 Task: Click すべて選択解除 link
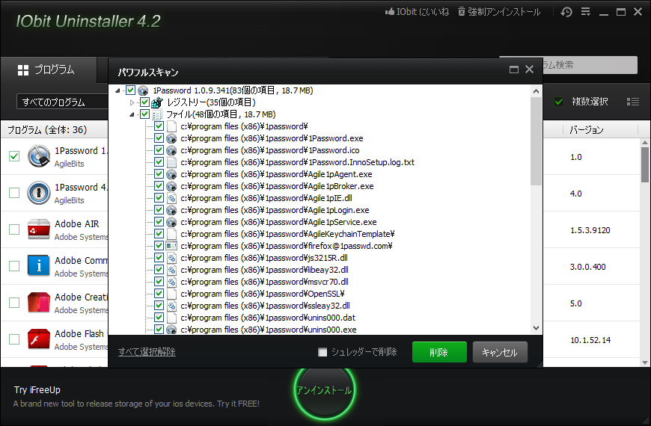(147, 352)
